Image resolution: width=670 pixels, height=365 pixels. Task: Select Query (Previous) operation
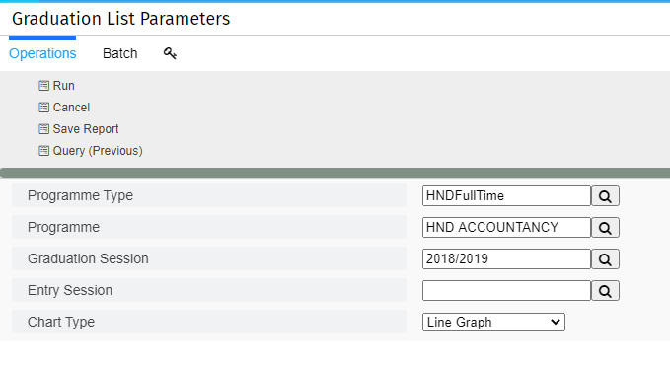point(98,151)
